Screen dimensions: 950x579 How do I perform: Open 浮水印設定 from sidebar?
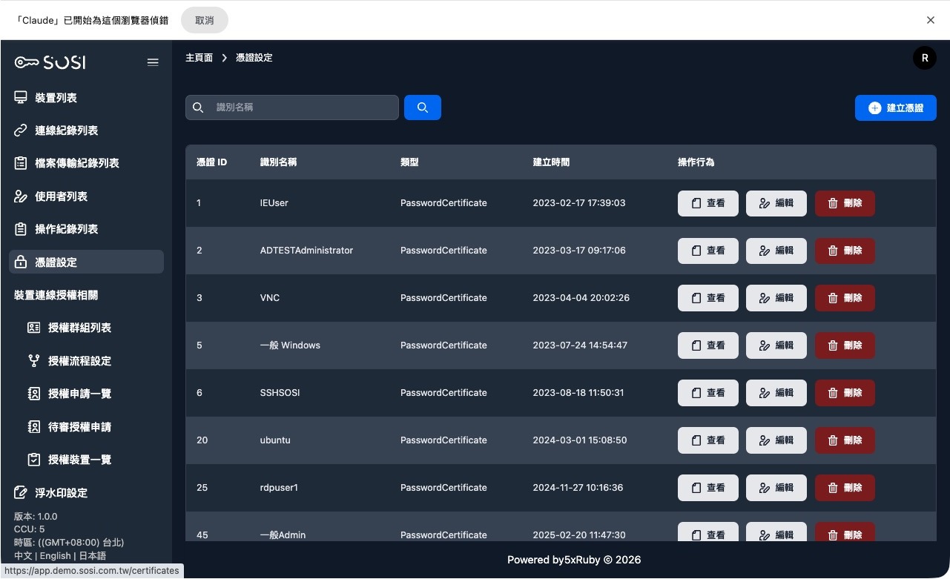61,493
